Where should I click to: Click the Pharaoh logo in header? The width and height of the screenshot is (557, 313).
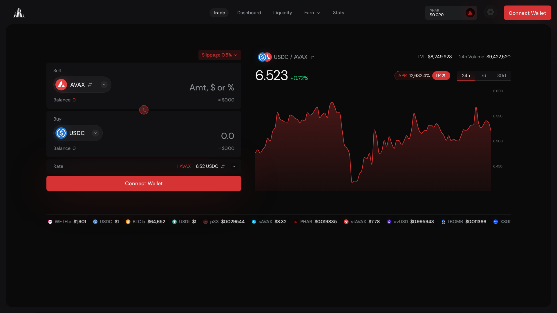(19, 13)
